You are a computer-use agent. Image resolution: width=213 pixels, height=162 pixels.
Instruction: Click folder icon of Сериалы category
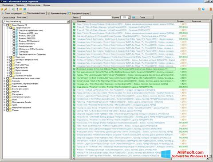pos(10,81)
